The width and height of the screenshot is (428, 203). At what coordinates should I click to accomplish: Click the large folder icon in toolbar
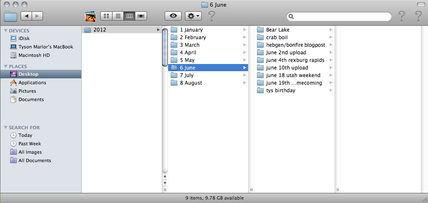click(x=11, y=16)
